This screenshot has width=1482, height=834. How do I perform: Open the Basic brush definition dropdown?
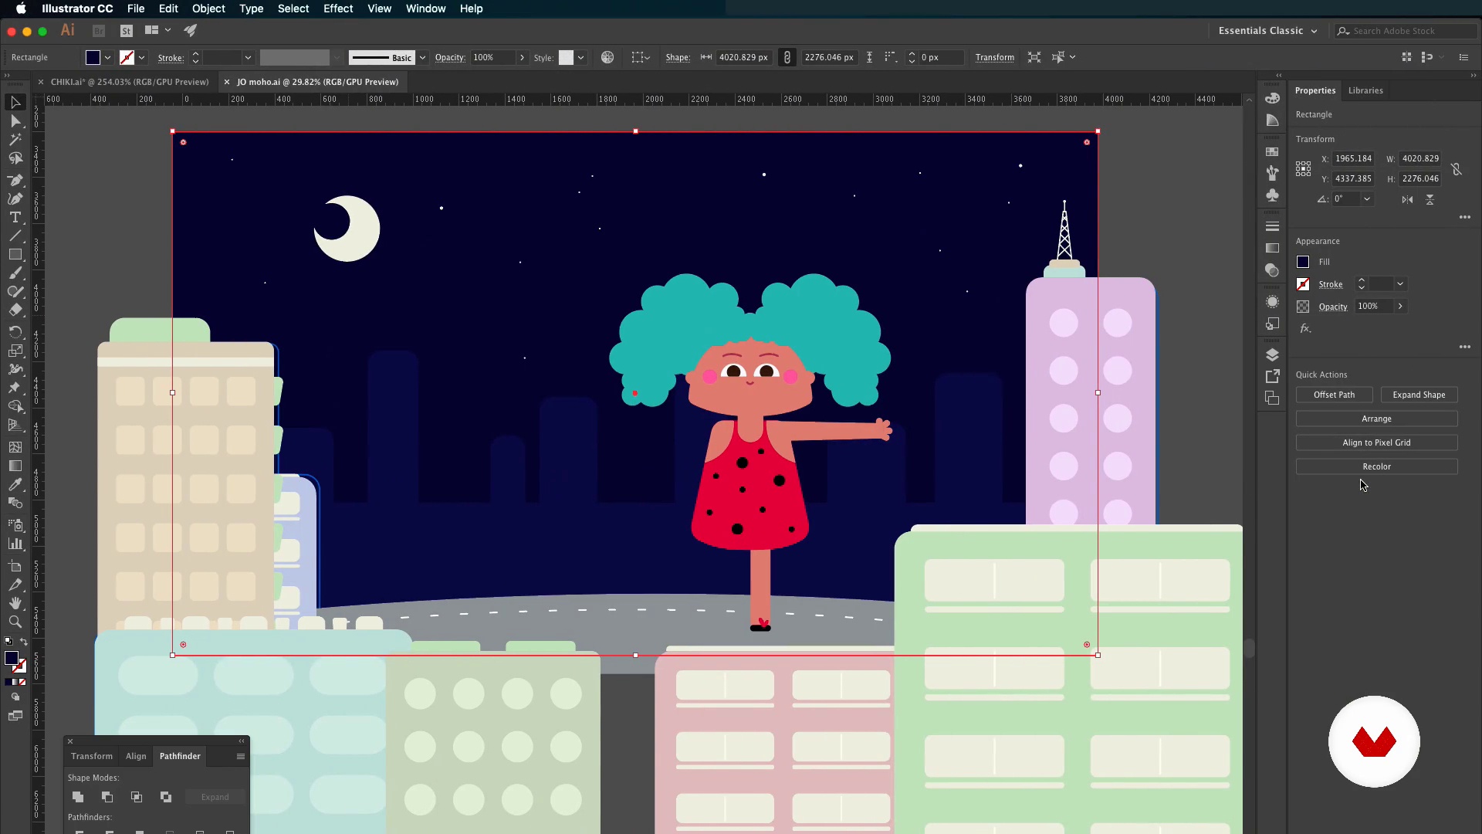(422, 58)
